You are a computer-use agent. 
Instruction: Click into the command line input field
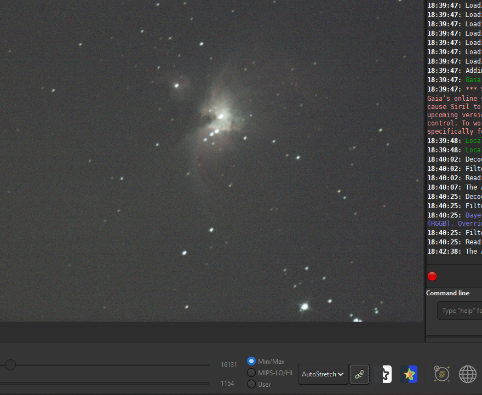click(460, 311)
